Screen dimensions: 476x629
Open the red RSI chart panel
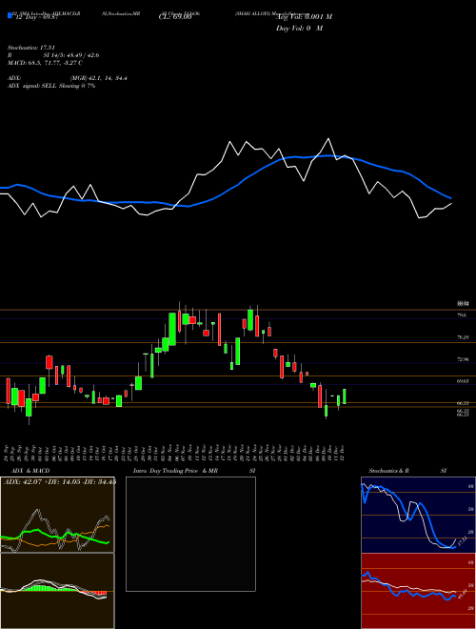click(418, 591)
